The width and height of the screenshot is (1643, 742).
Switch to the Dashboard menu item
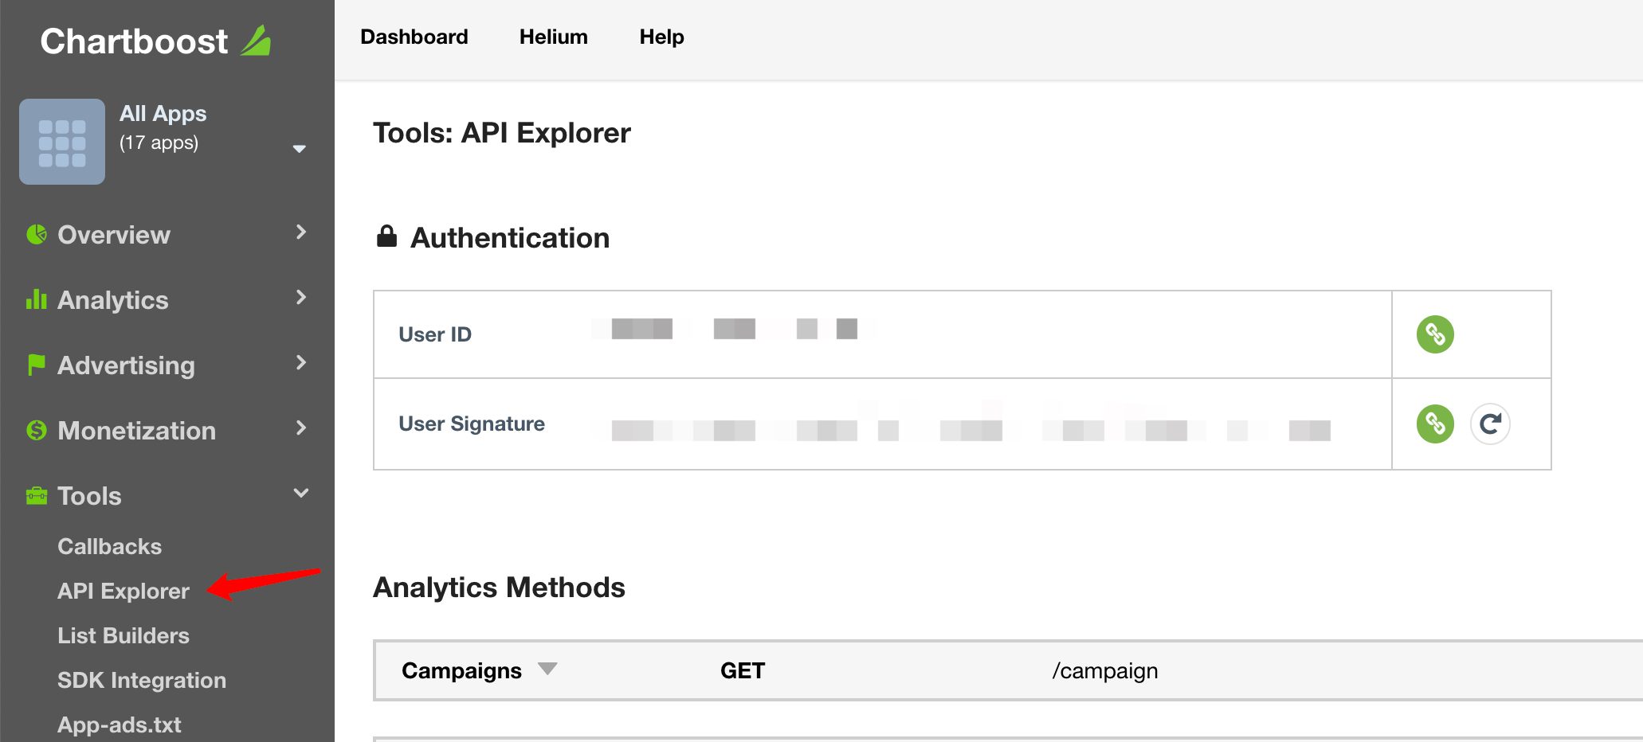[414, 37]
